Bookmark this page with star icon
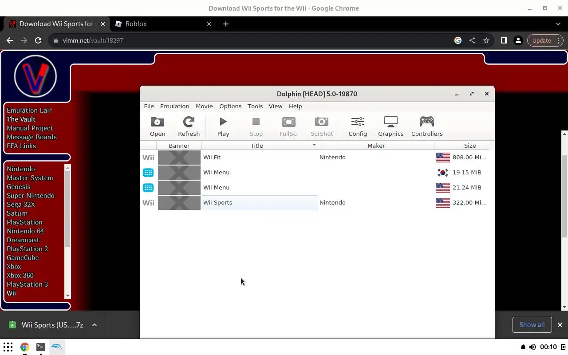568x355 pixels. pos(486,40)
